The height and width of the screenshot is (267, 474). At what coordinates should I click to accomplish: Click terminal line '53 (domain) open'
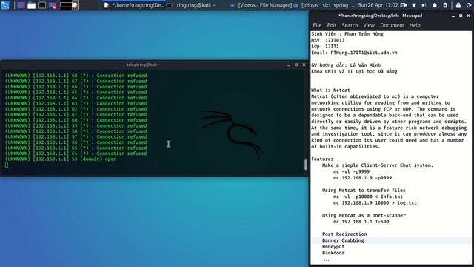[61, 159]
